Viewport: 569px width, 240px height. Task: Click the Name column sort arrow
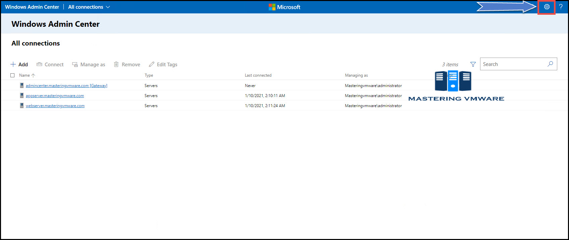tap(33, 75)
